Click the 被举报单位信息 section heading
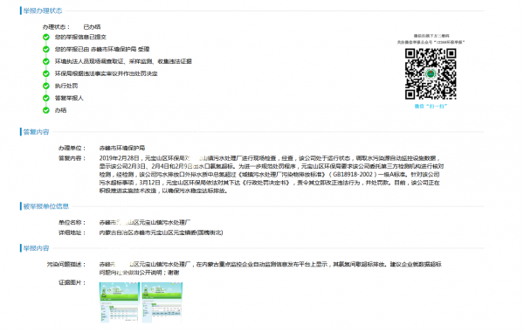The height and width of the screenshot is (333, 524). click(x=45, y=206)
